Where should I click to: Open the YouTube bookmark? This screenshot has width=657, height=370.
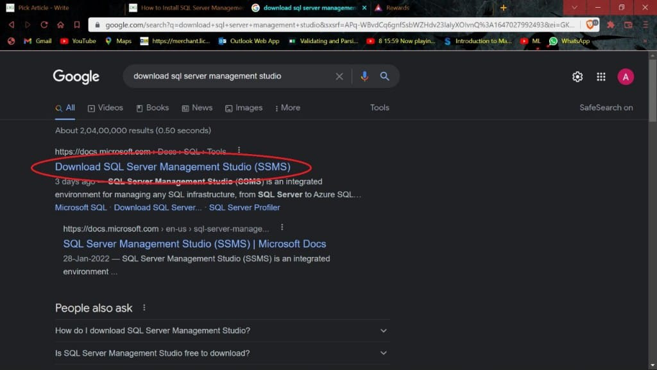click(78, 40)
